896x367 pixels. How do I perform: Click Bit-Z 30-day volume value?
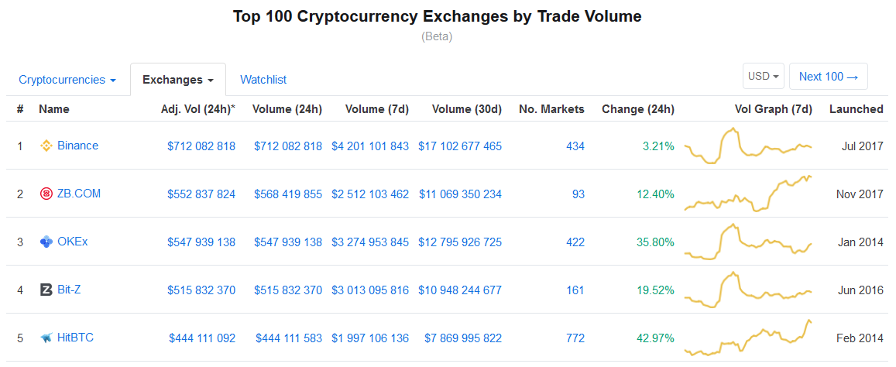click(460, 290)
